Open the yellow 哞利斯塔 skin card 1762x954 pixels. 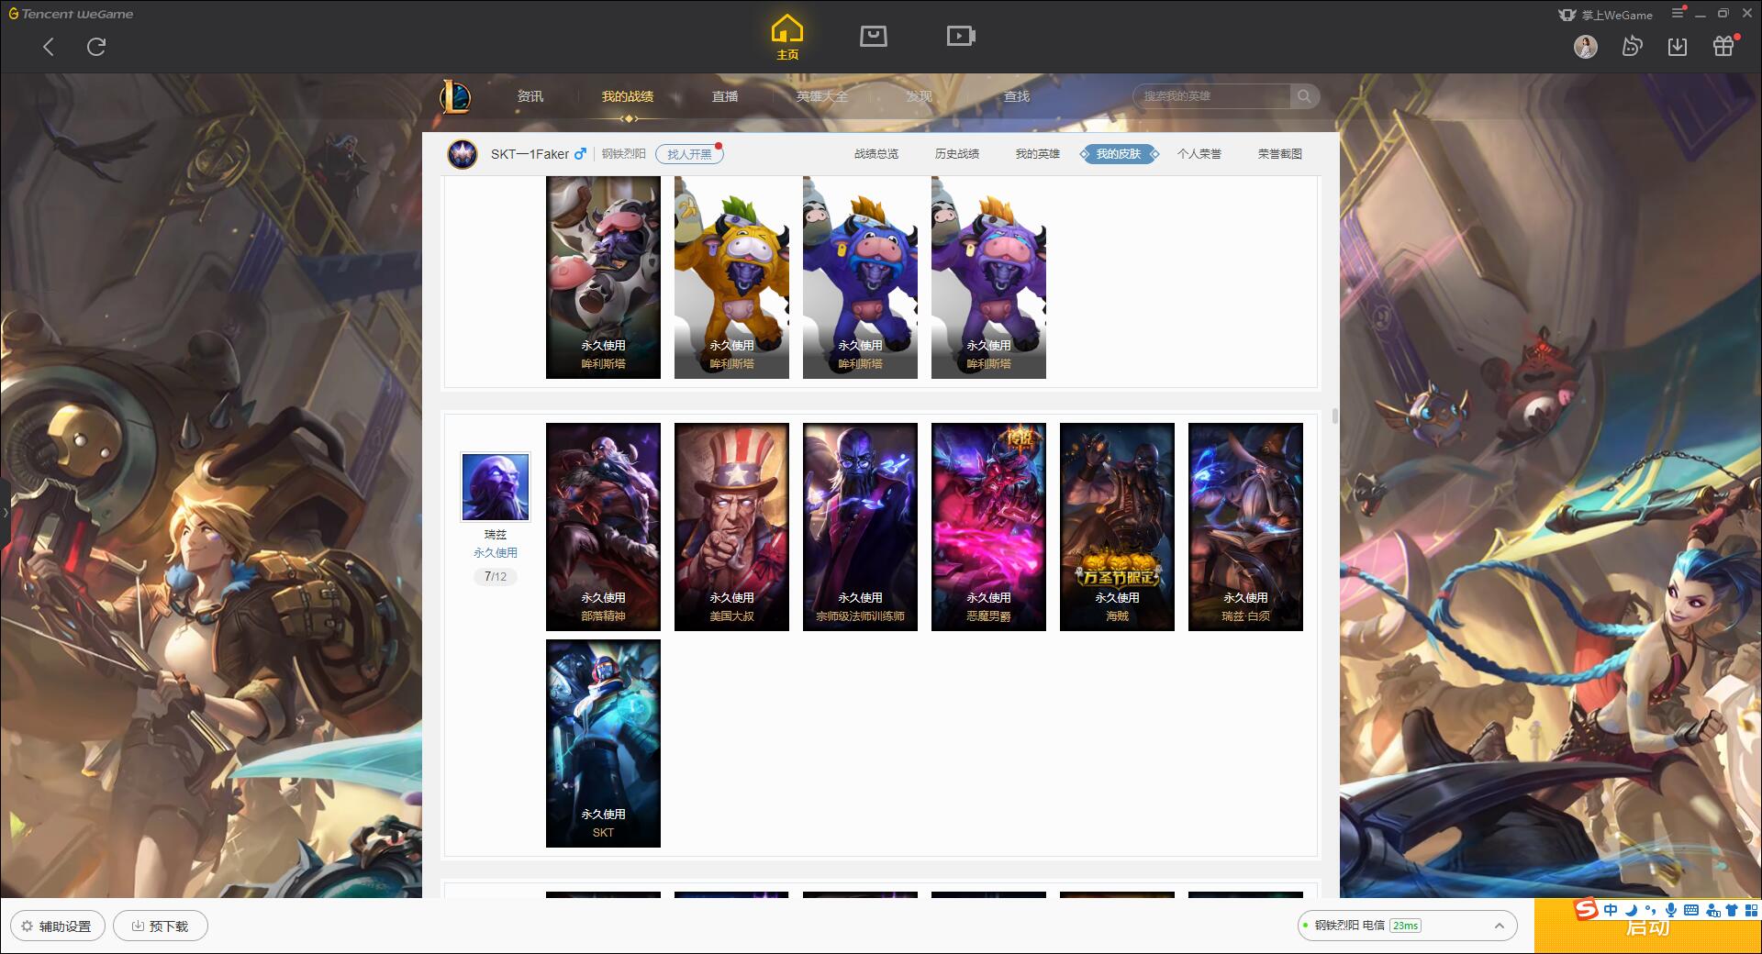pos(731,277)
